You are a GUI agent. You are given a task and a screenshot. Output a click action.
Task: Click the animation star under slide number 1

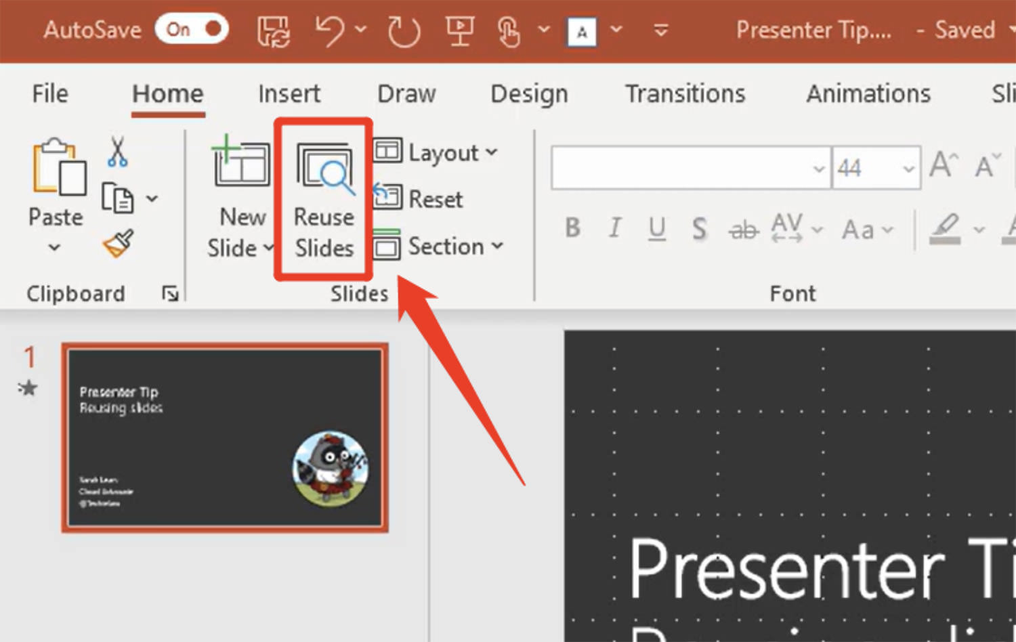click(28, 388)
